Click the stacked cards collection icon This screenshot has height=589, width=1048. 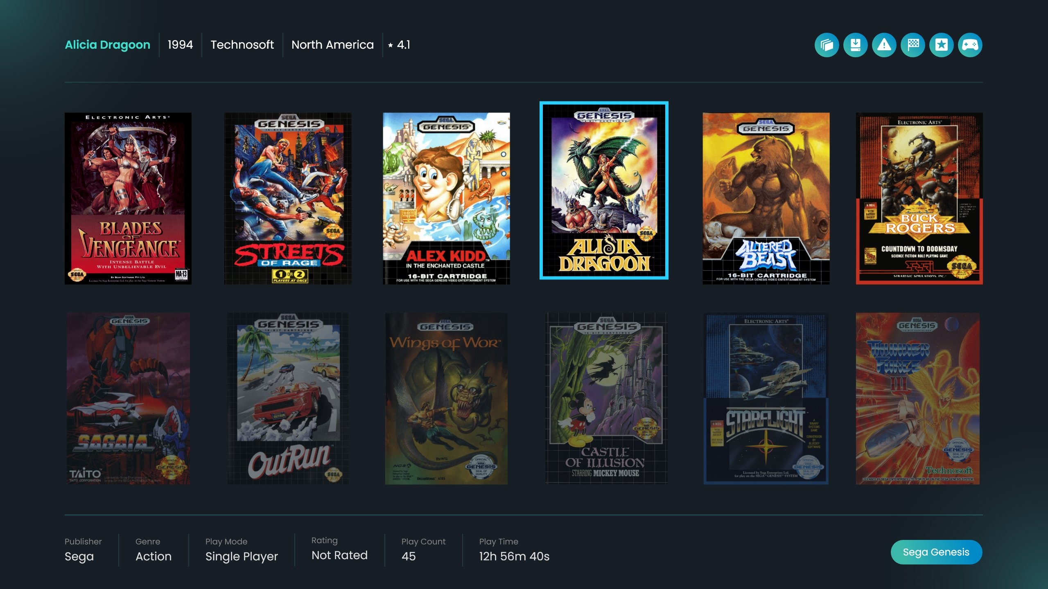click(827, 45)
